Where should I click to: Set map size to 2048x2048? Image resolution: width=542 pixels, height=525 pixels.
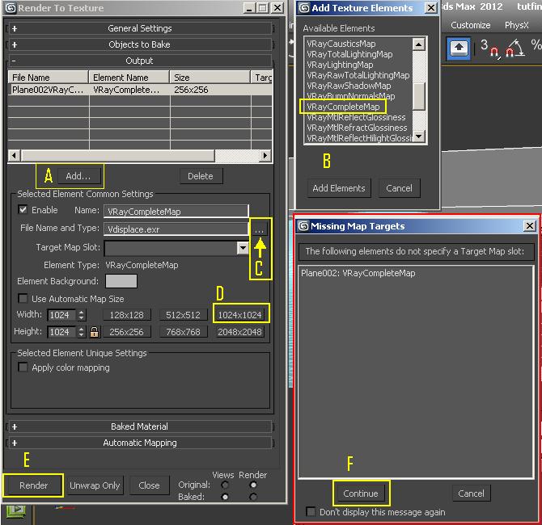coord(240,332)
